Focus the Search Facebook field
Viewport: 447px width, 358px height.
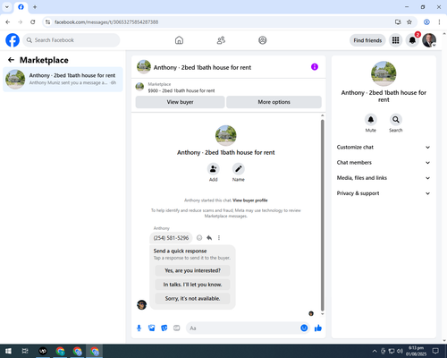click(72, 40)
